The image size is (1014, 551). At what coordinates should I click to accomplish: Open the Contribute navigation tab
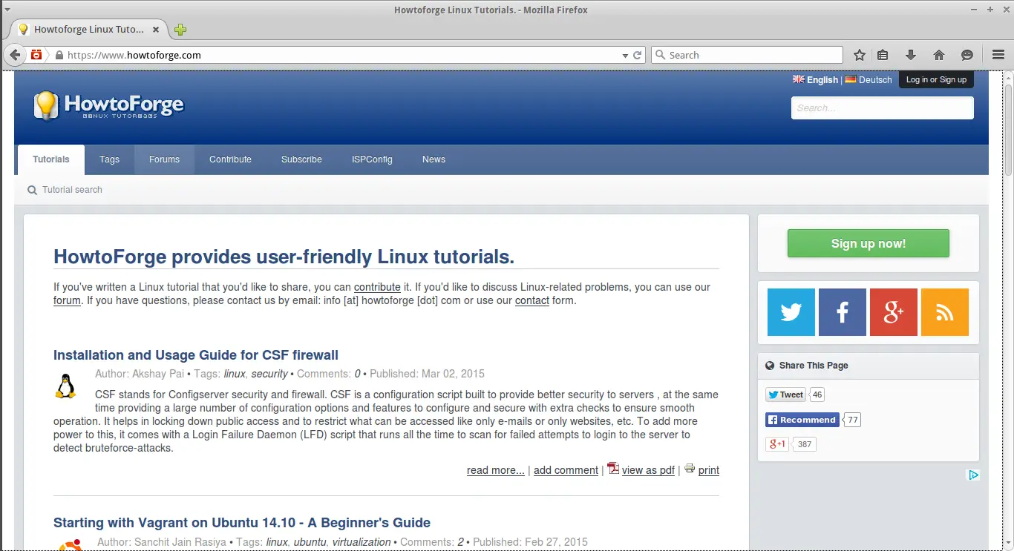(230, 159)
